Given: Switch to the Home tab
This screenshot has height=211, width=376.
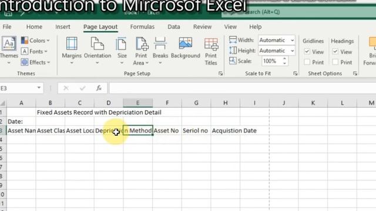Looking at the screenshot, I should click(34, 27).
